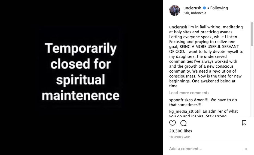Open unclerush profile from the header username
Image resolution: width=254 pixels, height=155 pixels.
192,8
